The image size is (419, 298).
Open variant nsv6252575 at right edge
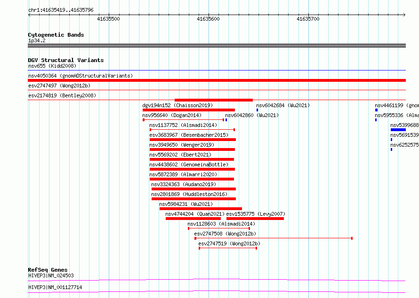404,145
